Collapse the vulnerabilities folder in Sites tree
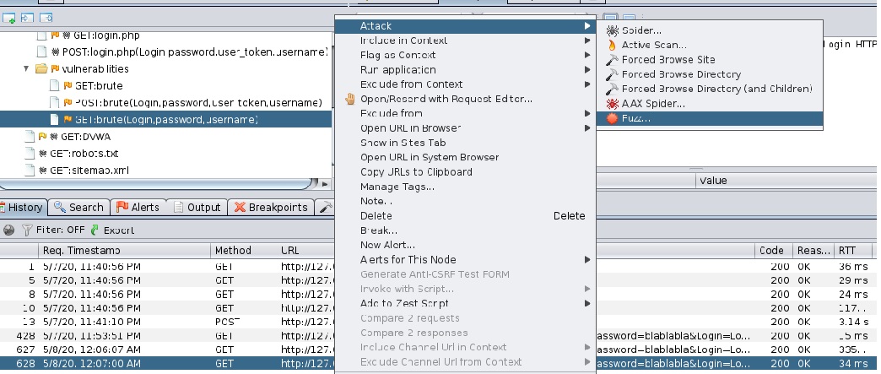Viewport: 881px width, 374px height. click(x=27, y=68)
